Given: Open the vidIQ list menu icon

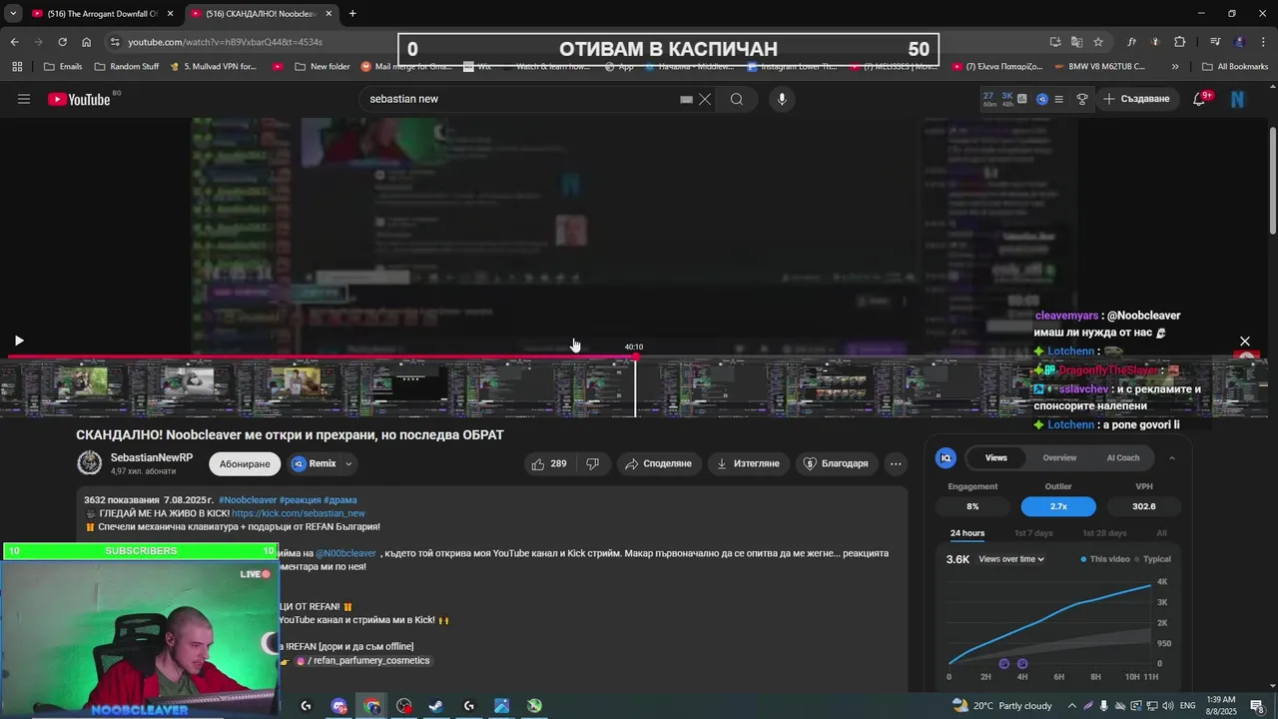Looking at the screenshot, I should 1059,99.
